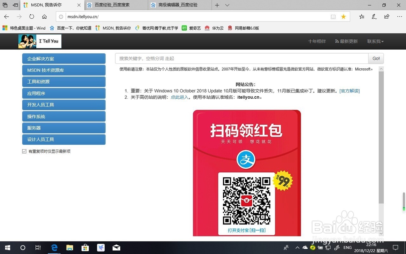Open the 华为云 bookmark
The width and height of the screenshot is (406, 254).
(x=214, y=28)
